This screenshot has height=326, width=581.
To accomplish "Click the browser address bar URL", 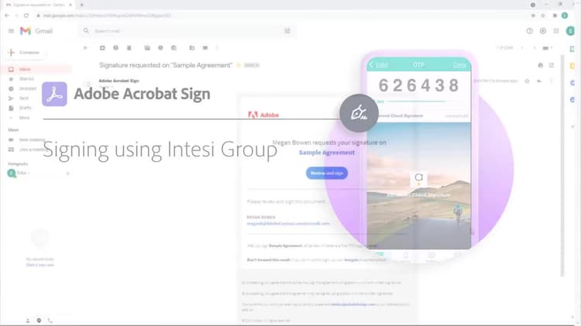I will (108, 15).
